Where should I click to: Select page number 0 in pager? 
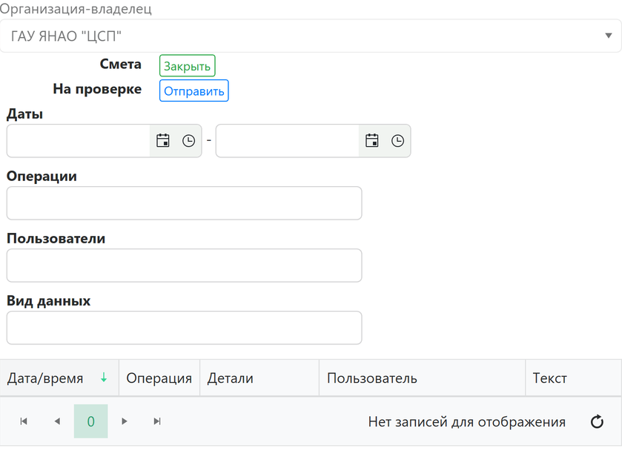point(91,421)
